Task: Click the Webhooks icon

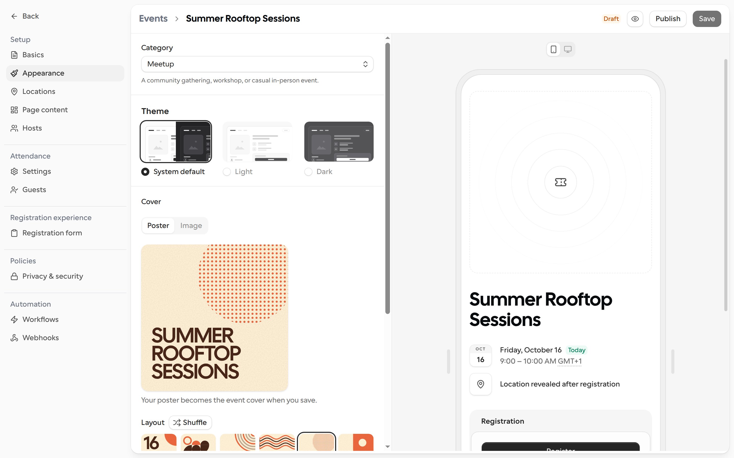Action: click(14, 338)
